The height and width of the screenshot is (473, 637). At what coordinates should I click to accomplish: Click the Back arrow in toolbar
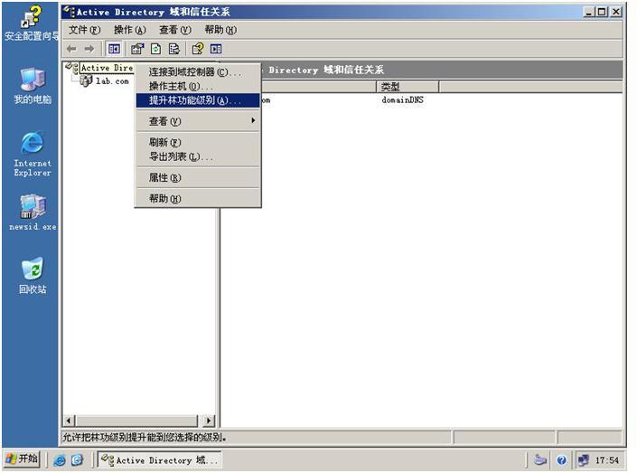tap(71, 49)
